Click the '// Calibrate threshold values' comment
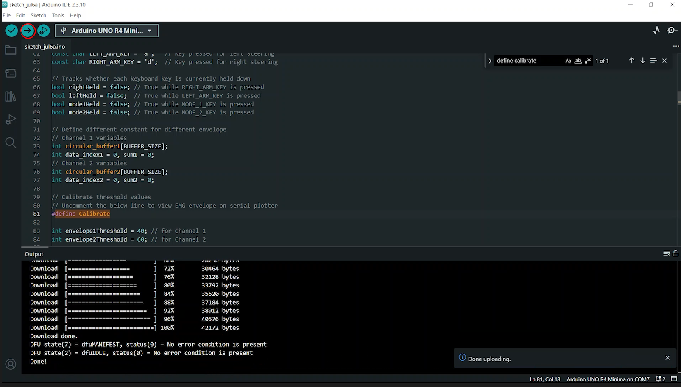This screenshot has width=681, height=387. click(101, 197)
